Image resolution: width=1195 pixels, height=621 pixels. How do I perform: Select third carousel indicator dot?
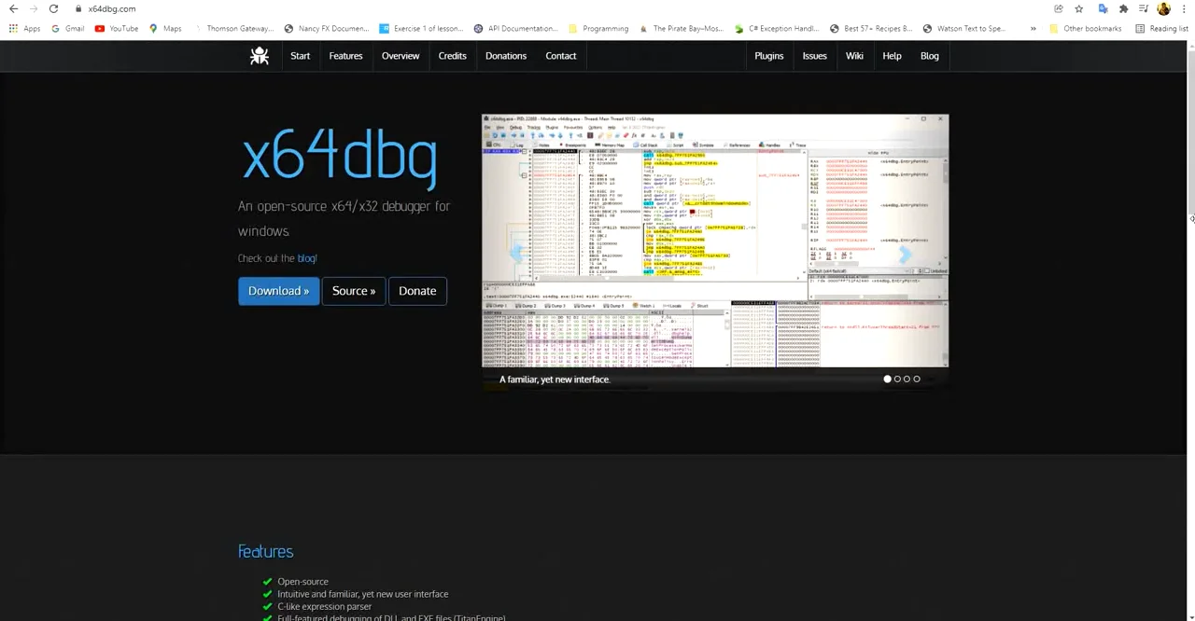coord(907,379)
